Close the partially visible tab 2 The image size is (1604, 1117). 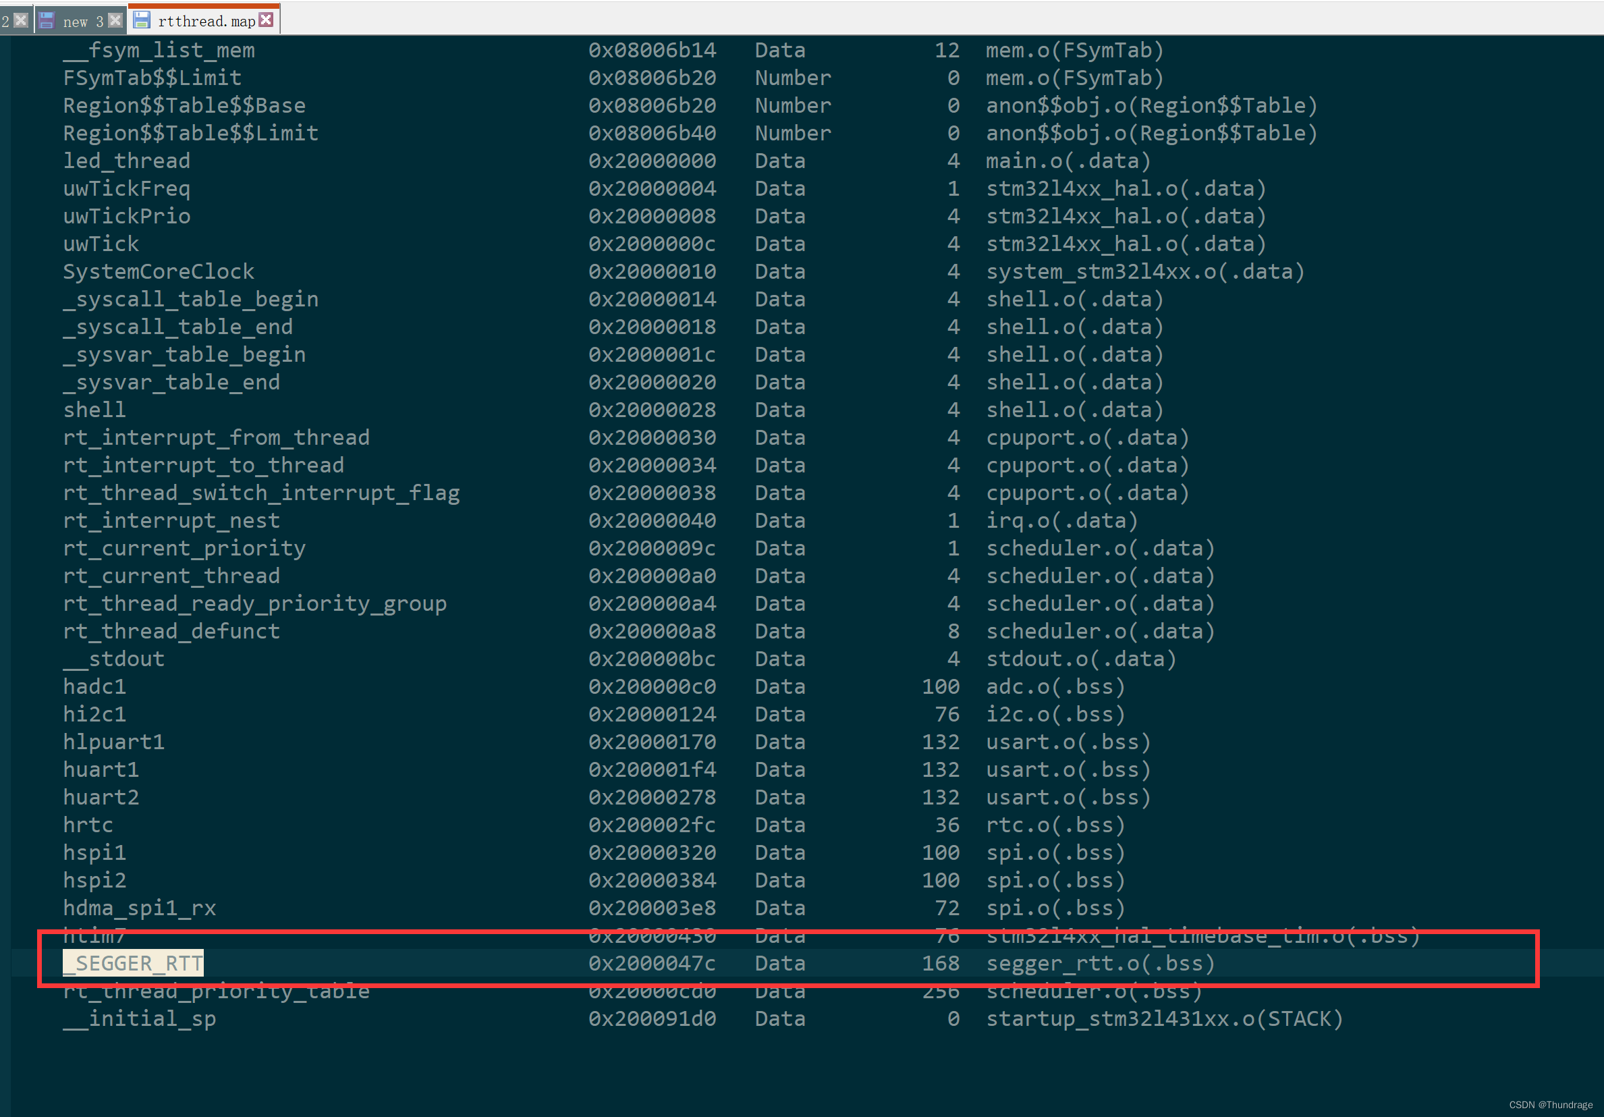pyautogui.click(x=21, y=20)
